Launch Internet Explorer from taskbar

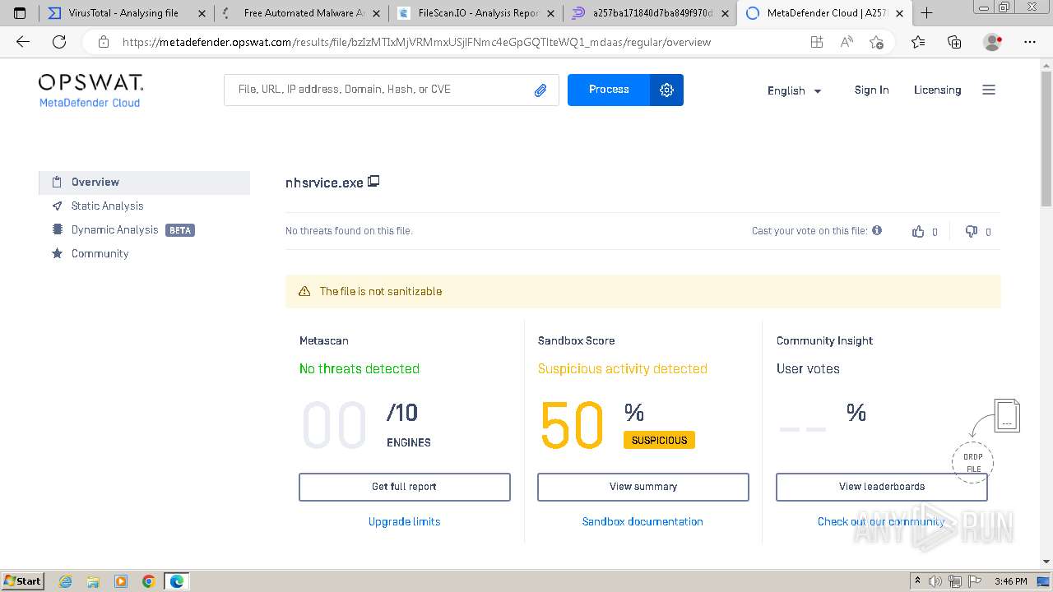[x=65, y=581]
